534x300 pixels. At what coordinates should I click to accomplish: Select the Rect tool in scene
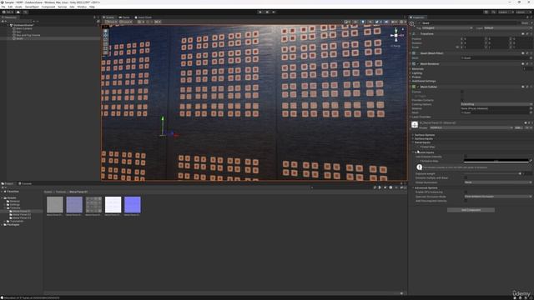point(106,48)
